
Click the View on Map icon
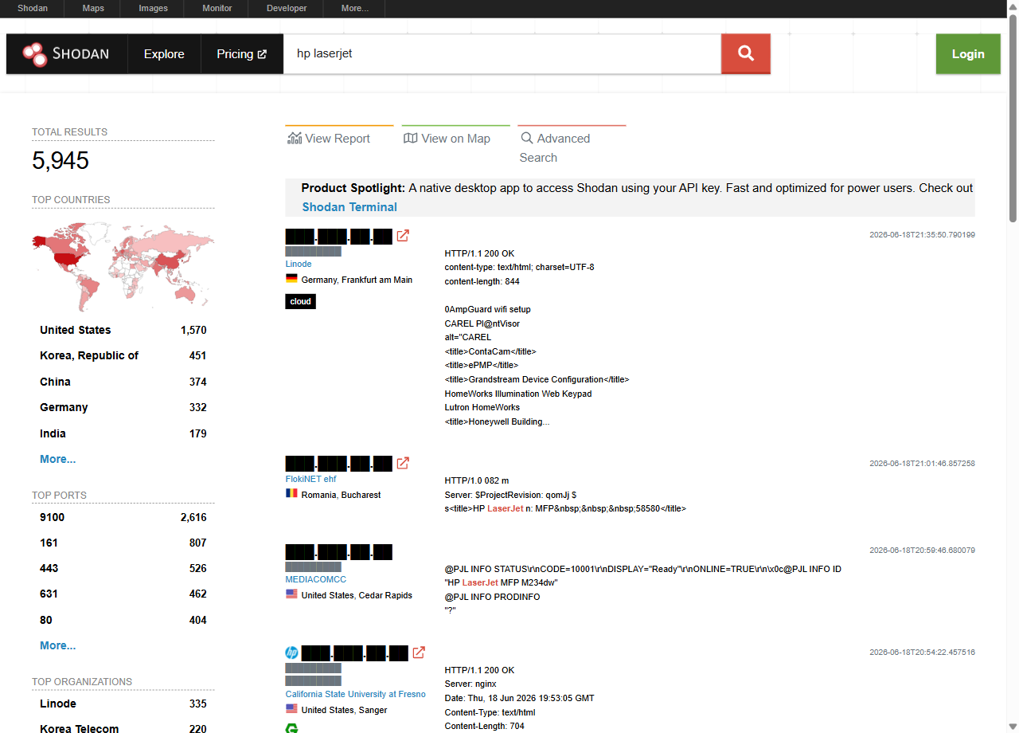coord(410,139)
